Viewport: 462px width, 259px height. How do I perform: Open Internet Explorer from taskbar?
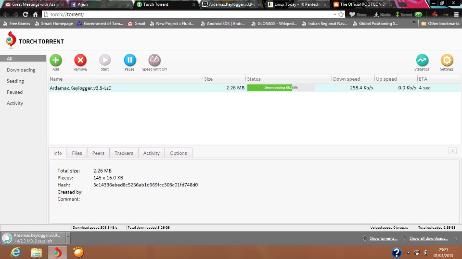(15, 253)
